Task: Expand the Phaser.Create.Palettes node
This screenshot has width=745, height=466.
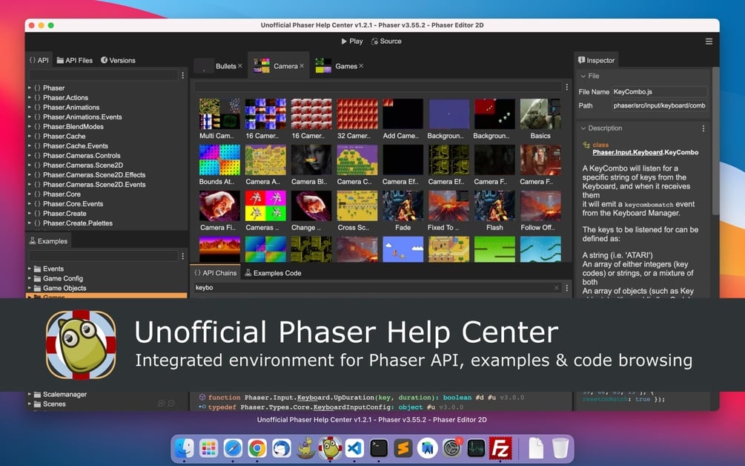Action: (x=30, y=223)
